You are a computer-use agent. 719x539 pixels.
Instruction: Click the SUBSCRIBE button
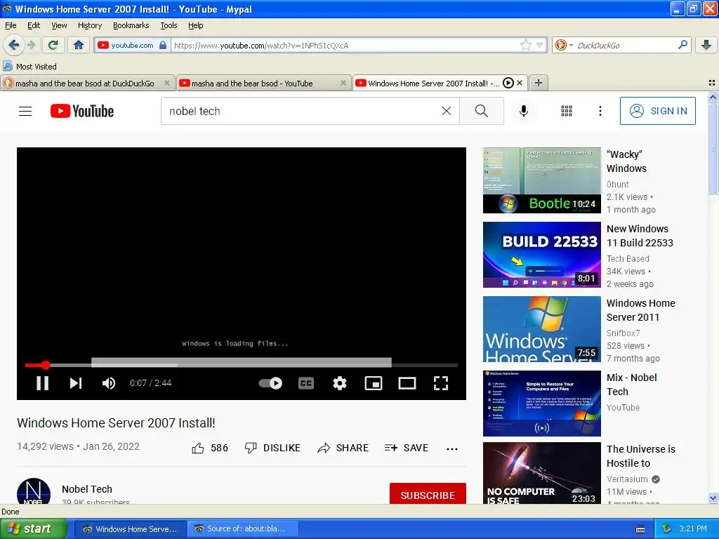tap(428, 495)
